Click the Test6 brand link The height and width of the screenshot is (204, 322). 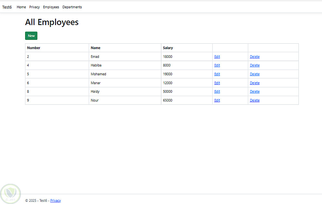[x=7, y=7]
